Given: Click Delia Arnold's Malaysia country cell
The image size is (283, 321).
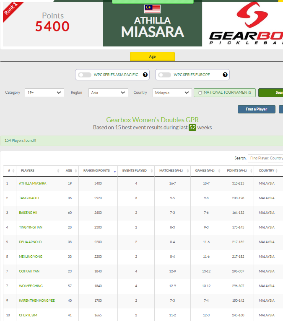Looking at the screenshot, I should (267, 242).
